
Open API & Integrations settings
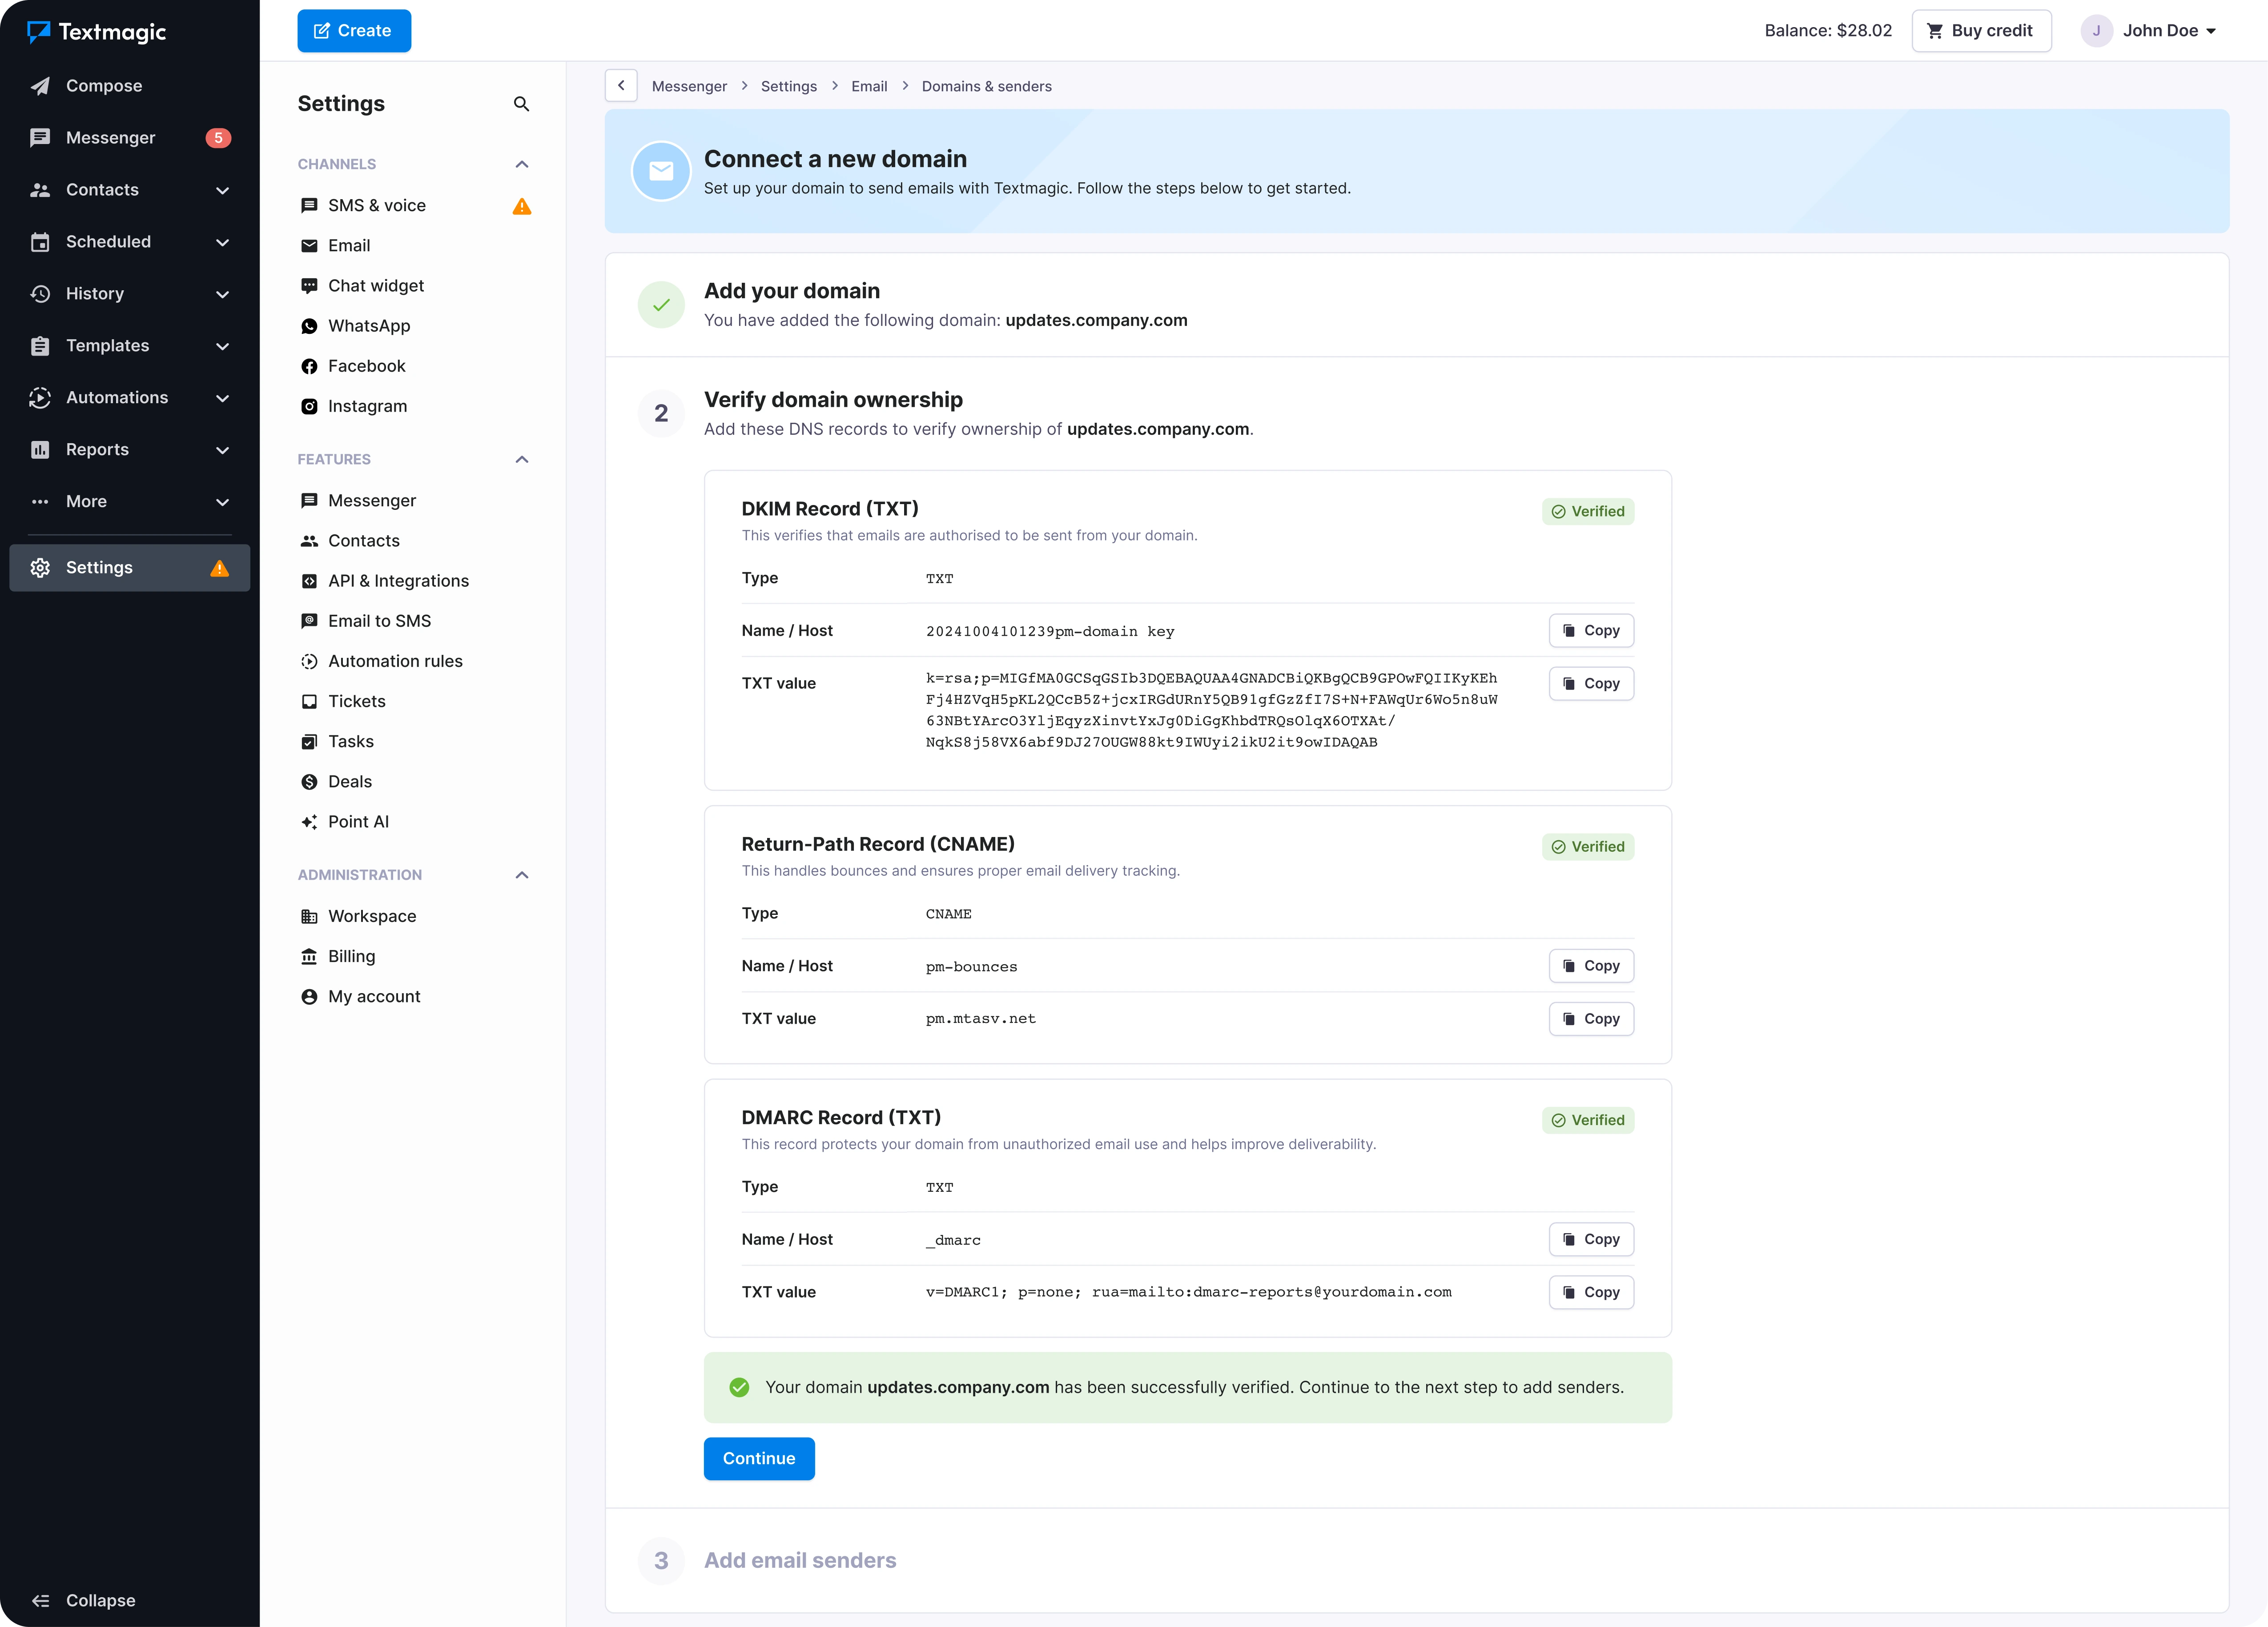coord(398,581)
